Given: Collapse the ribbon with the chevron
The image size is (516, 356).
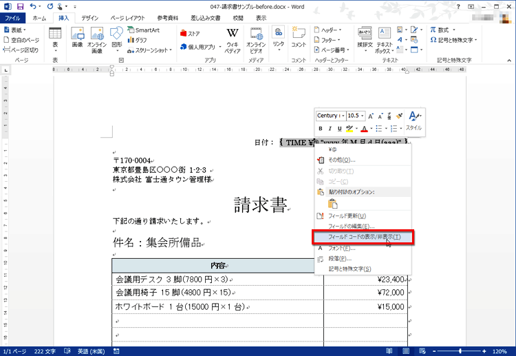Looking at the screenshot, I should pos(509,61).
